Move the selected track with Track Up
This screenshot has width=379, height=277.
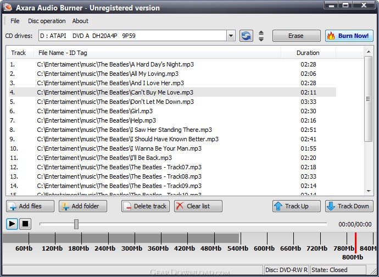point(297,206)
